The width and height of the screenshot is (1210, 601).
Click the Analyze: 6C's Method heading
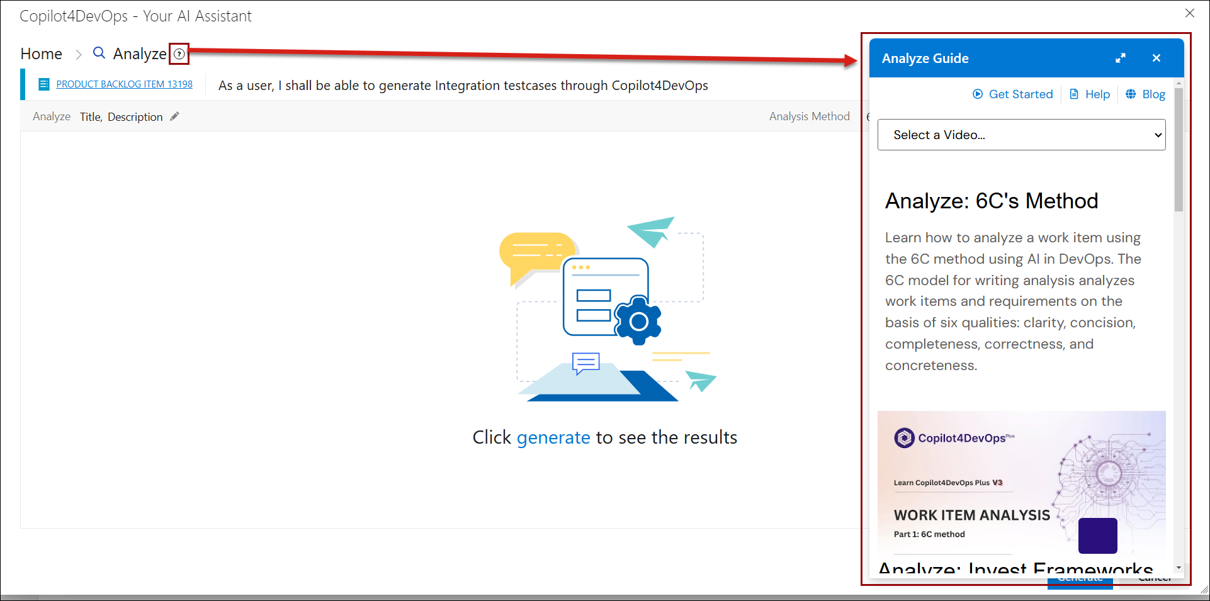pyautogui.click(x=992, y=201)
